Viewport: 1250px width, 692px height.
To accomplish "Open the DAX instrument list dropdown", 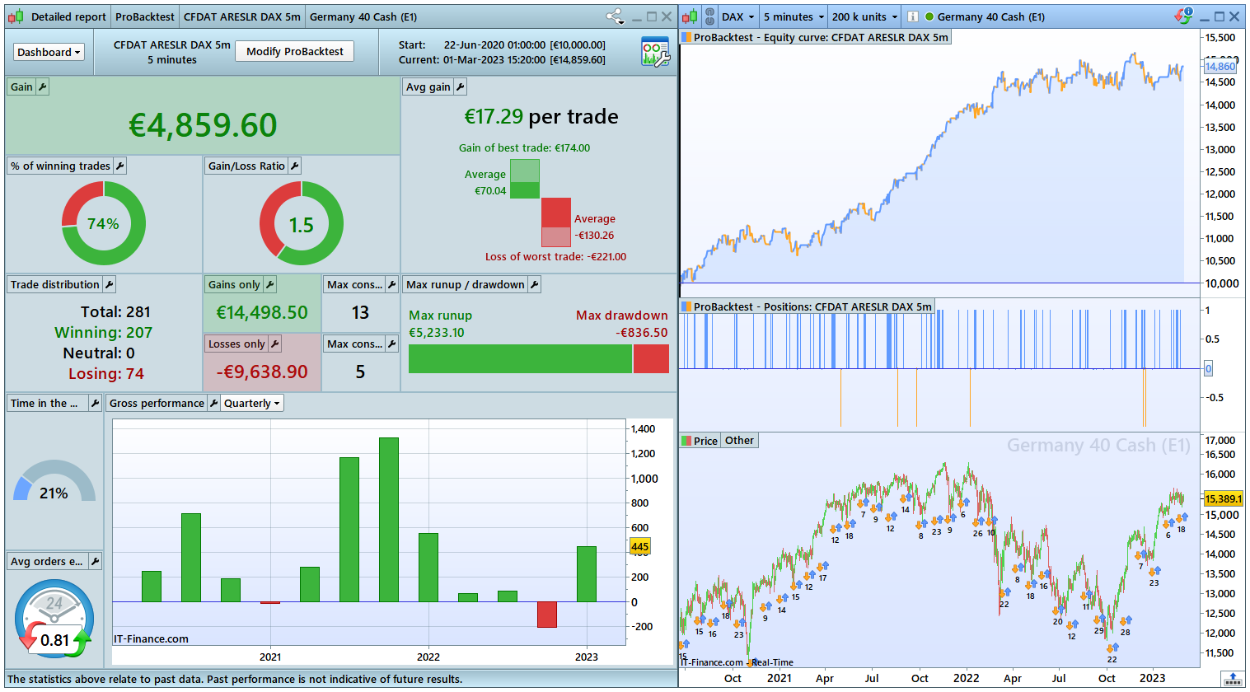I will (737, 16).
